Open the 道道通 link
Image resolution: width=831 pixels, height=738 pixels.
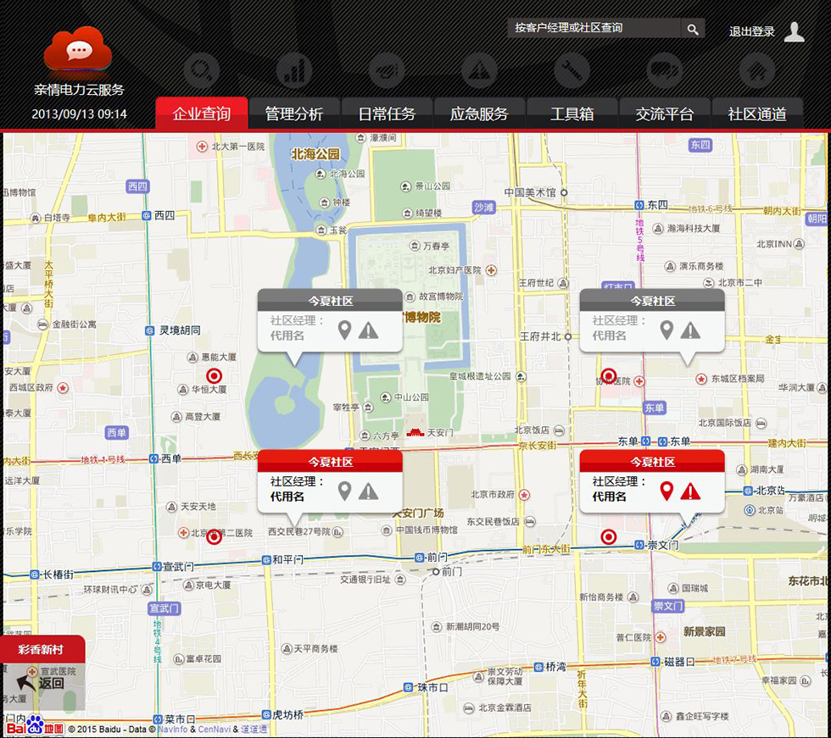254,729
